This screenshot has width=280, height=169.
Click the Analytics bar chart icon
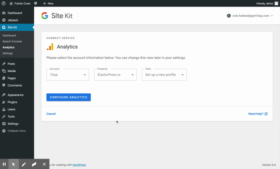point(50,47)
